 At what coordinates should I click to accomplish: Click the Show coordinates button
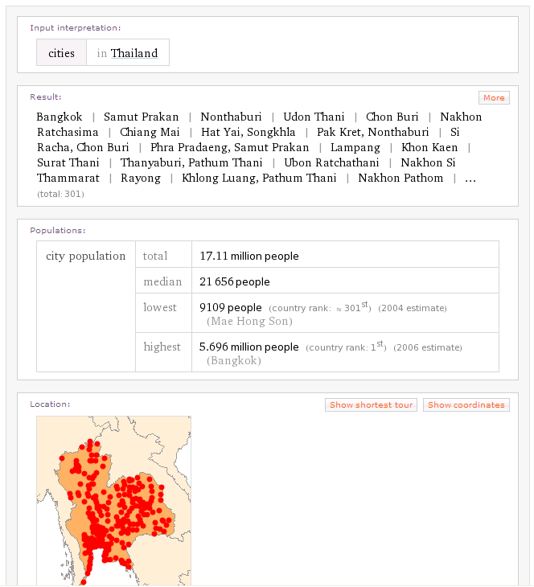click(466, 405)
